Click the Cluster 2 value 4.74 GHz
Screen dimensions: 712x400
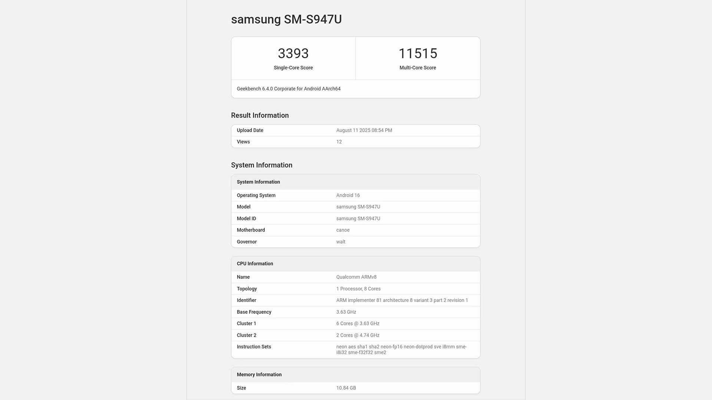point(357,335)
